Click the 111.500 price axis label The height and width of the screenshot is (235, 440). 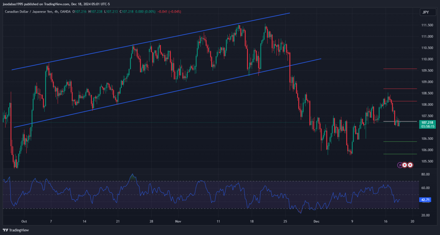427,25
